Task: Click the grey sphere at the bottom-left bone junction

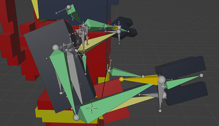Action: 76,117
